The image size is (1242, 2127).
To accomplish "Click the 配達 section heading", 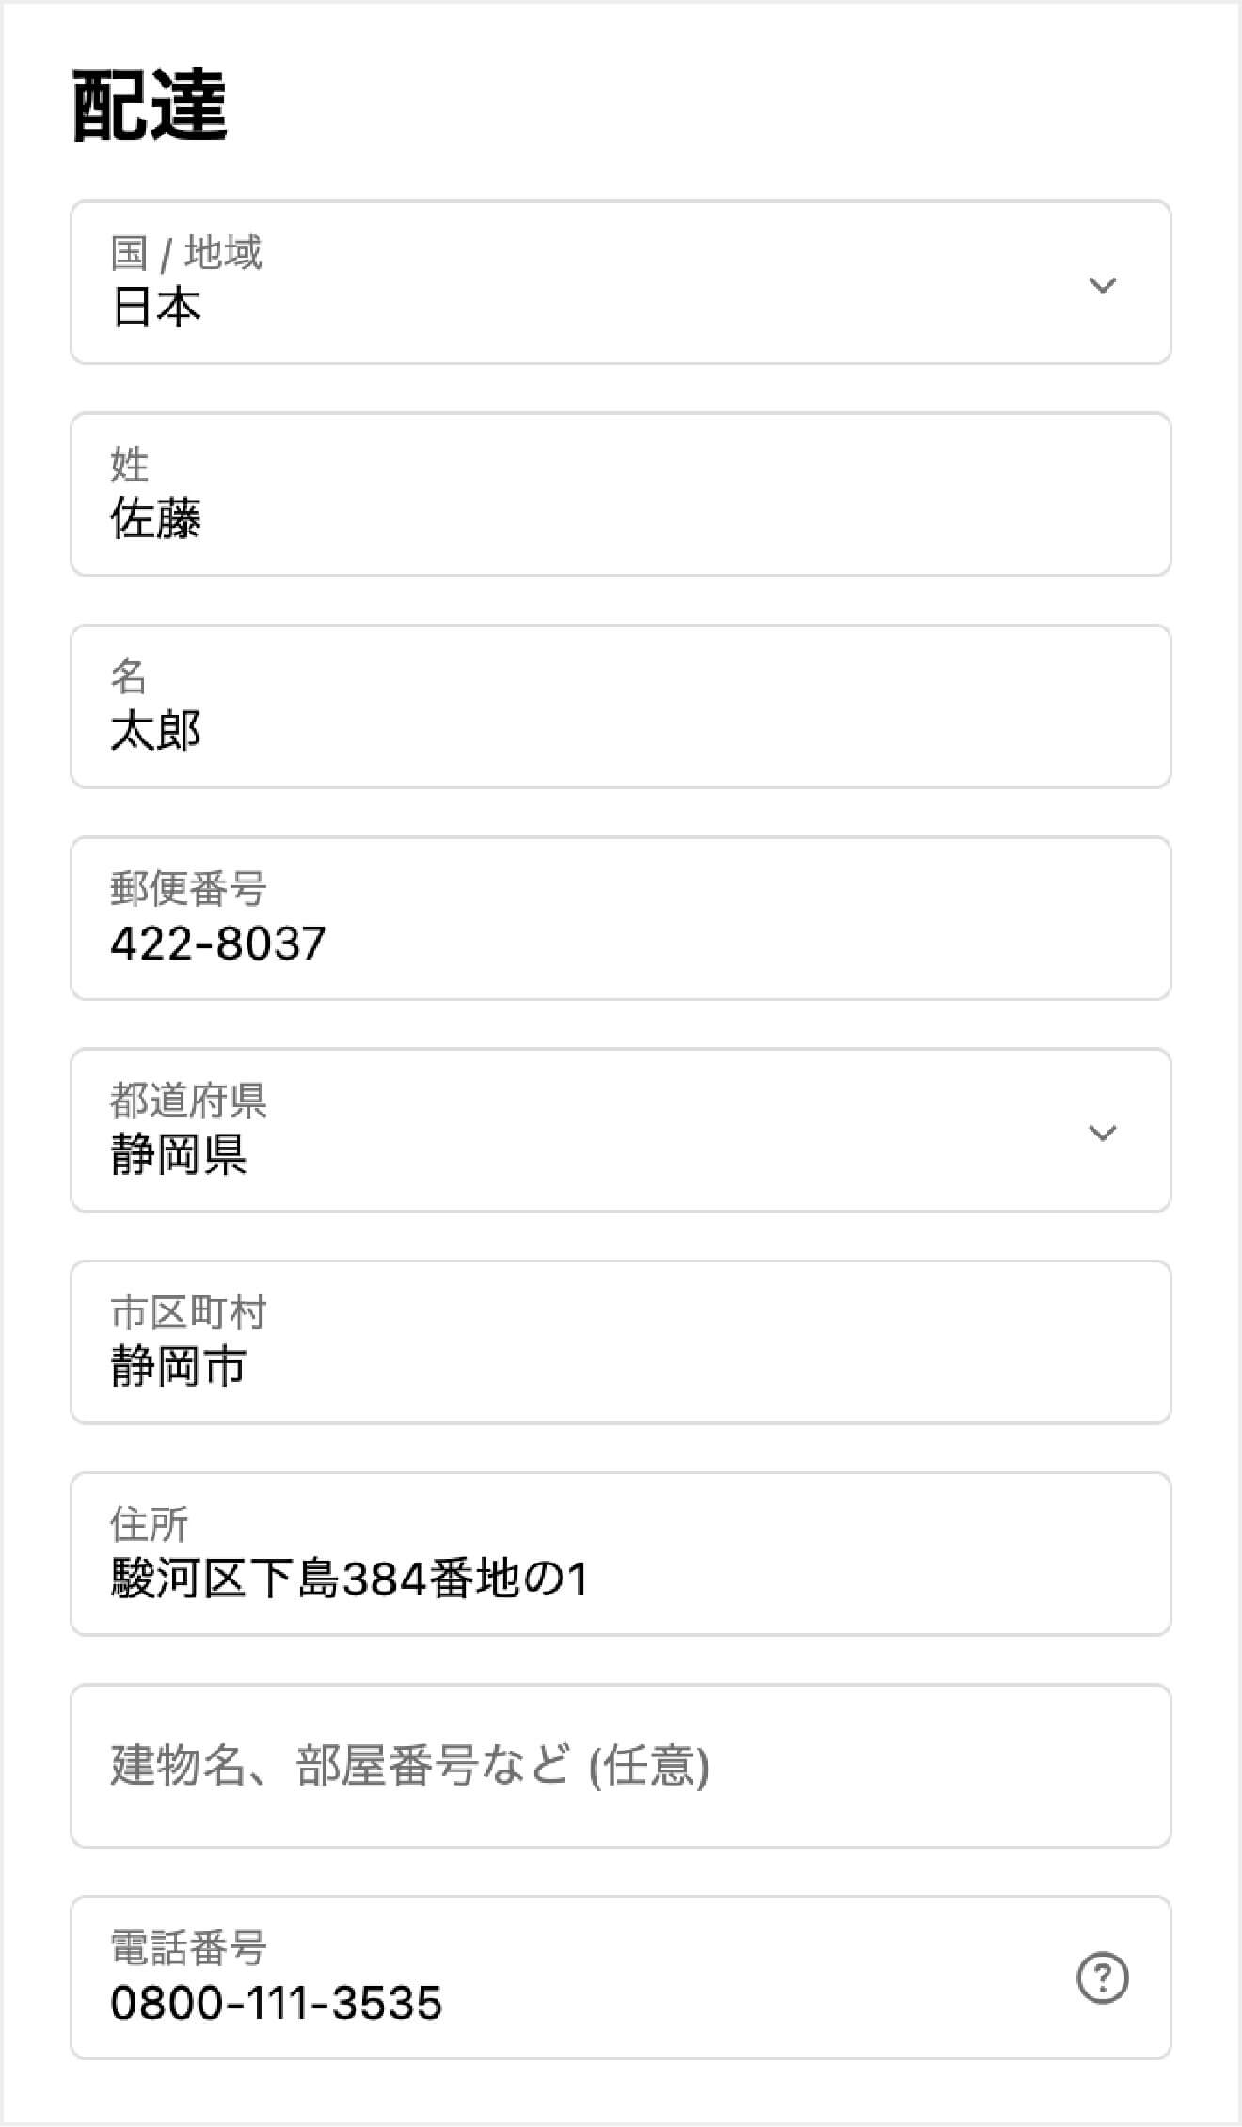I will pyautogui.click(x=150, y=107).
